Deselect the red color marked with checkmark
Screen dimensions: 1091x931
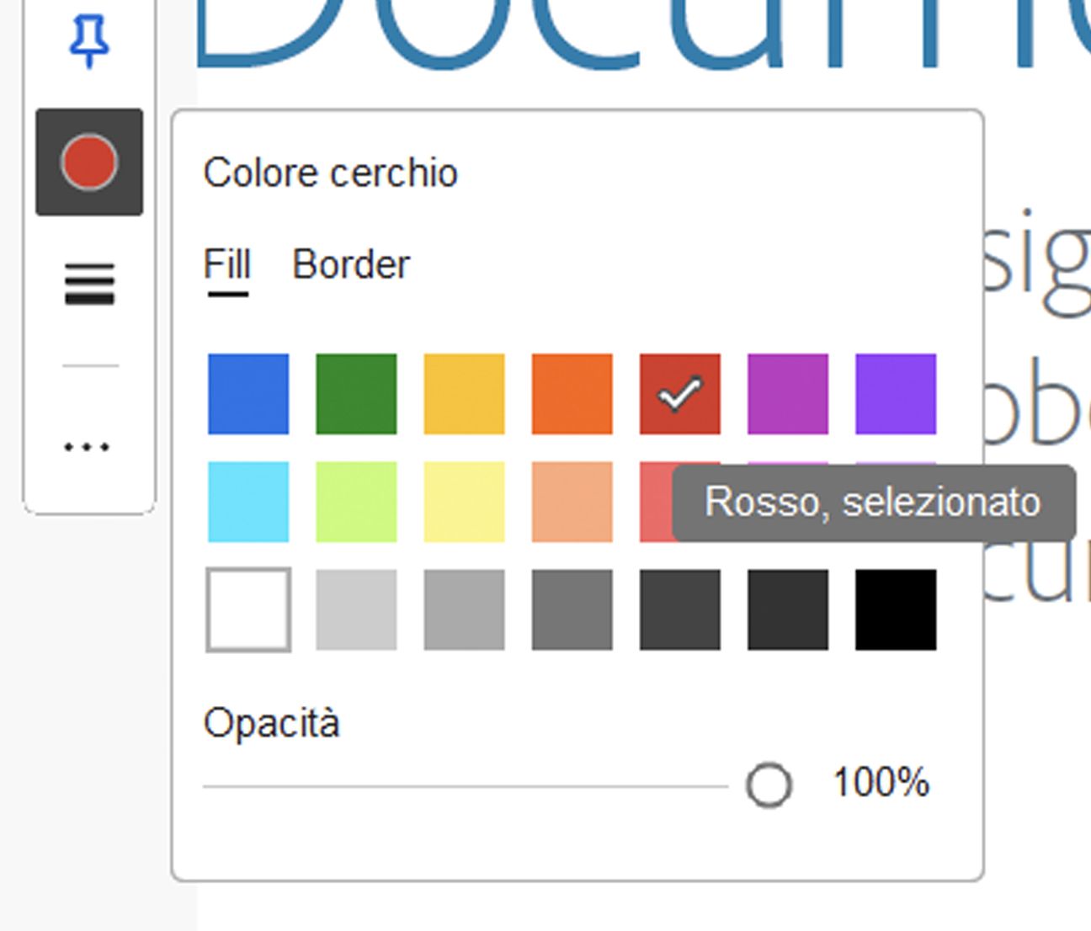[x=679, y=394]
